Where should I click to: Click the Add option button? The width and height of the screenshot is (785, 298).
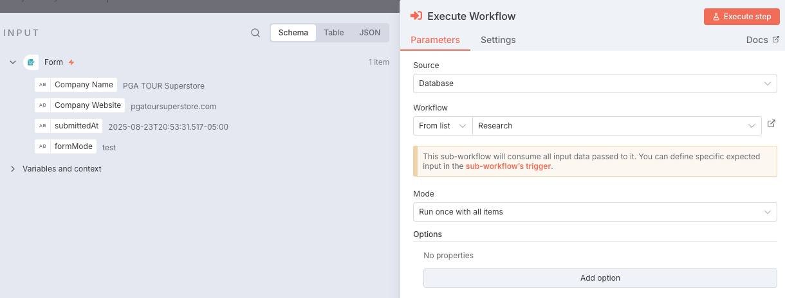coord(600,278)
